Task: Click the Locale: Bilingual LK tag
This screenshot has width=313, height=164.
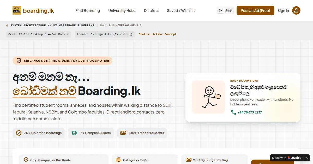Action: coord(105,34)
